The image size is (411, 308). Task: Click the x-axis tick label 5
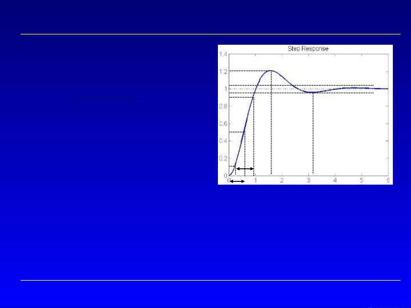point(361,180)
